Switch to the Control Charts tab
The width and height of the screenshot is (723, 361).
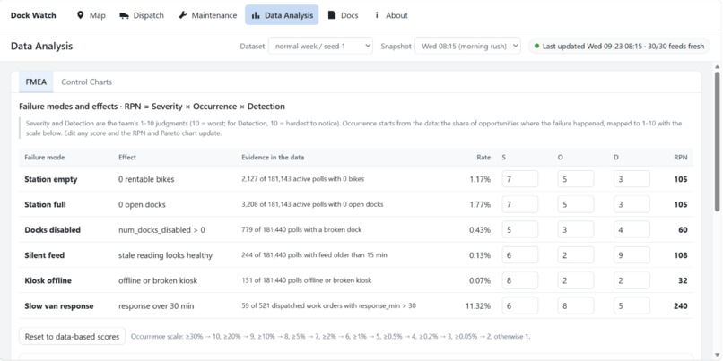[x=87, y=82]
